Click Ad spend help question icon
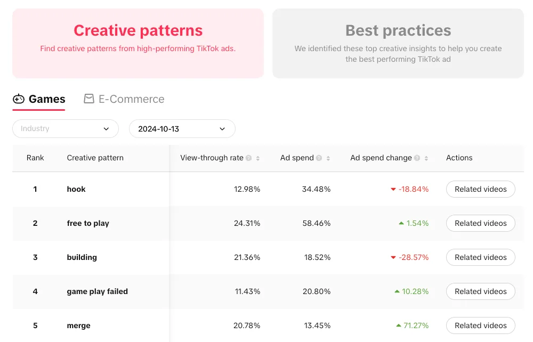Viewport: 533px width, 342px height. (319, 158)
